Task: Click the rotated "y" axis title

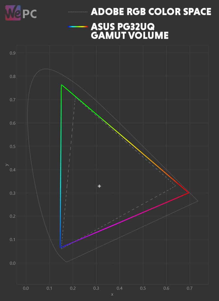Action: click(7, 165)
